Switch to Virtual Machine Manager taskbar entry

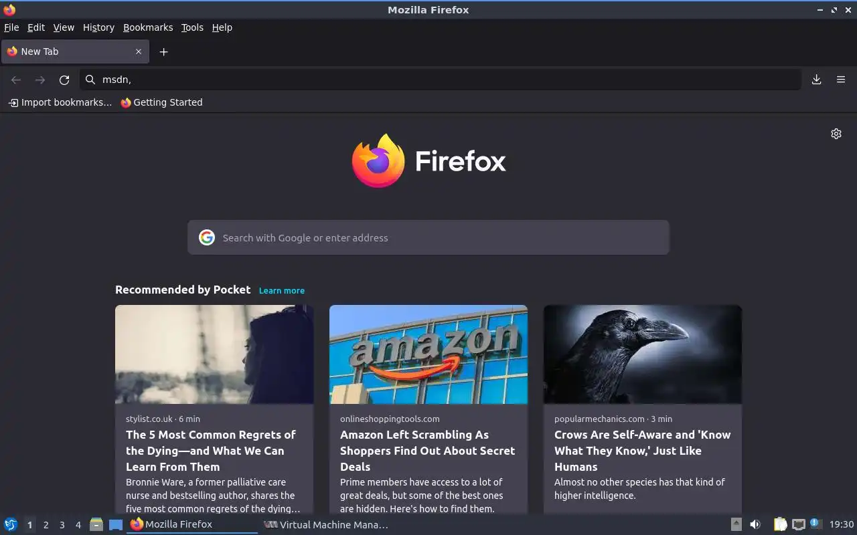pyautogui.click(x=325, y=524)
